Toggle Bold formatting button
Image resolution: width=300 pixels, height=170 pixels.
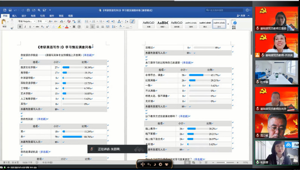click(x=20, y=27)
